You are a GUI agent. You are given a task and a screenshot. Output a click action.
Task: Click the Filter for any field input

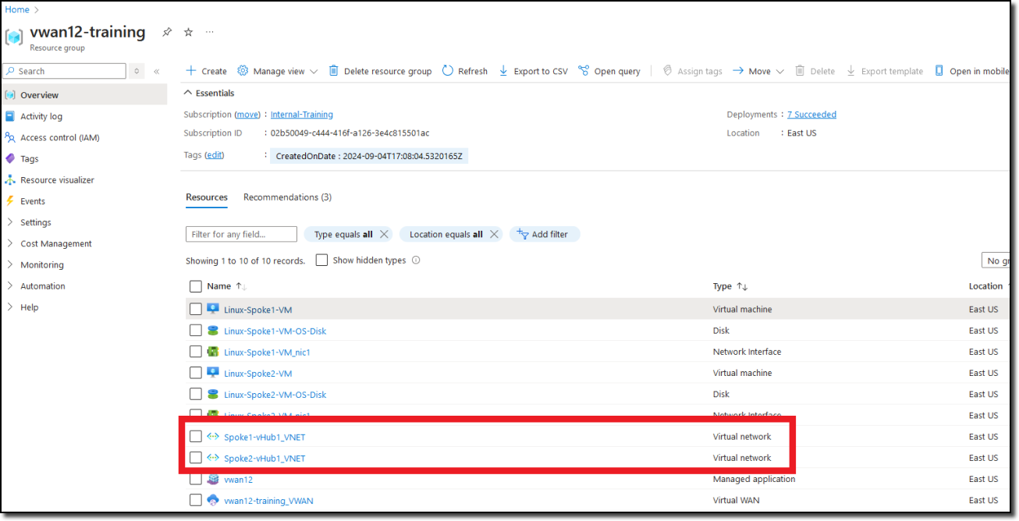[x=241, y=234]
